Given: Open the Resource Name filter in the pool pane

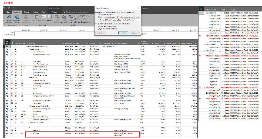Looking at the screenshot, I should [219, 10].
